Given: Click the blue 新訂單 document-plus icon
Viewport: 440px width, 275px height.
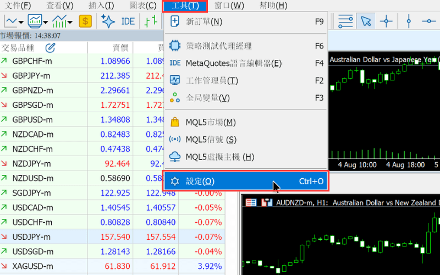Looking at the screenshot, I should tap(174, 21).
